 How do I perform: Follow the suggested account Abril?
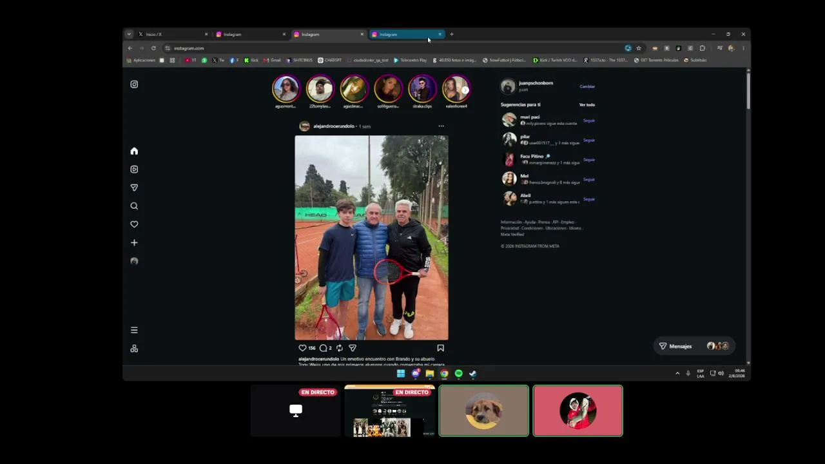point(589,199)
